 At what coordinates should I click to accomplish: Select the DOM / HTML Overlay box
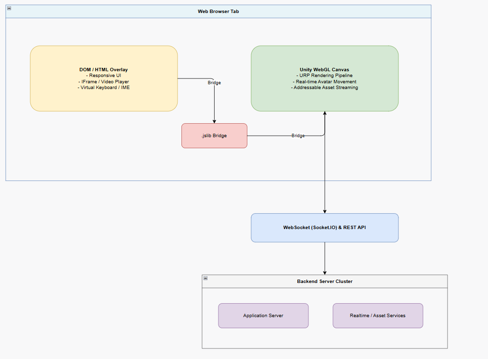click(103, 78)
